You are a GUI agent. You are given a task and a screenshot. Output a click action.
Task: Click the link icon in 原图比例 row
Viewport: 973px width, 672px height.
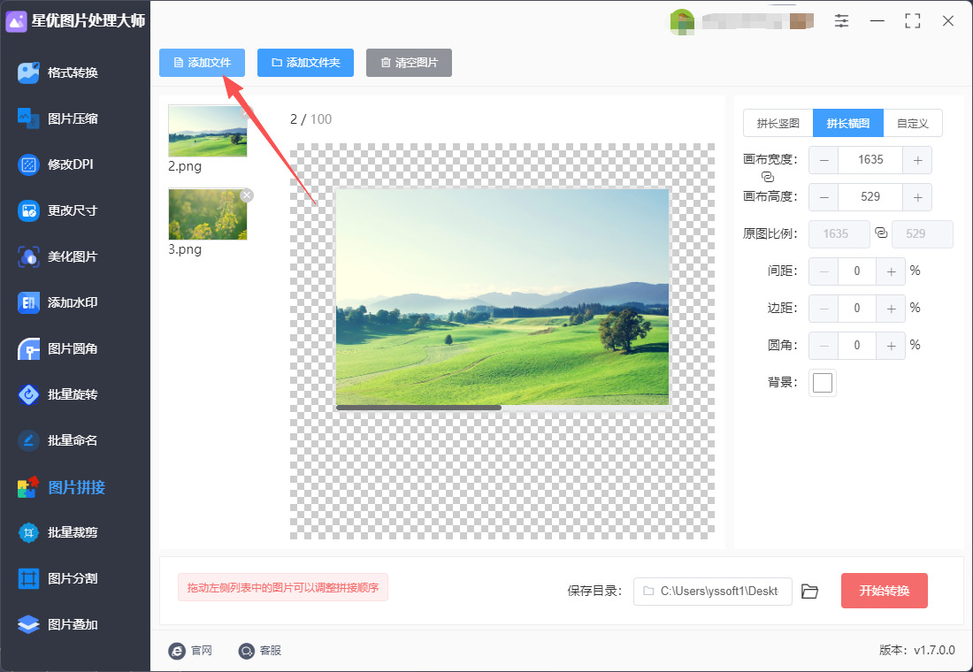pos(881,233)
